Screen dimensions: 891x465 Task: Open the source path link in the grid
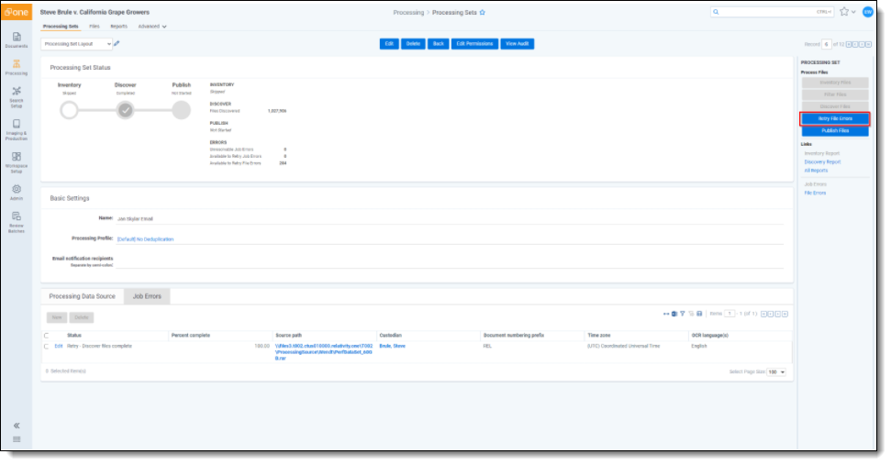[324, 352]
